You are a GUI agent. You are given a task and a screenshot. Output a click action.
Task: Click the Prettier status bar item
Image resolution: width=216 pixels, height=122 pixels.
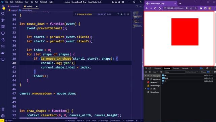point(130,121)
